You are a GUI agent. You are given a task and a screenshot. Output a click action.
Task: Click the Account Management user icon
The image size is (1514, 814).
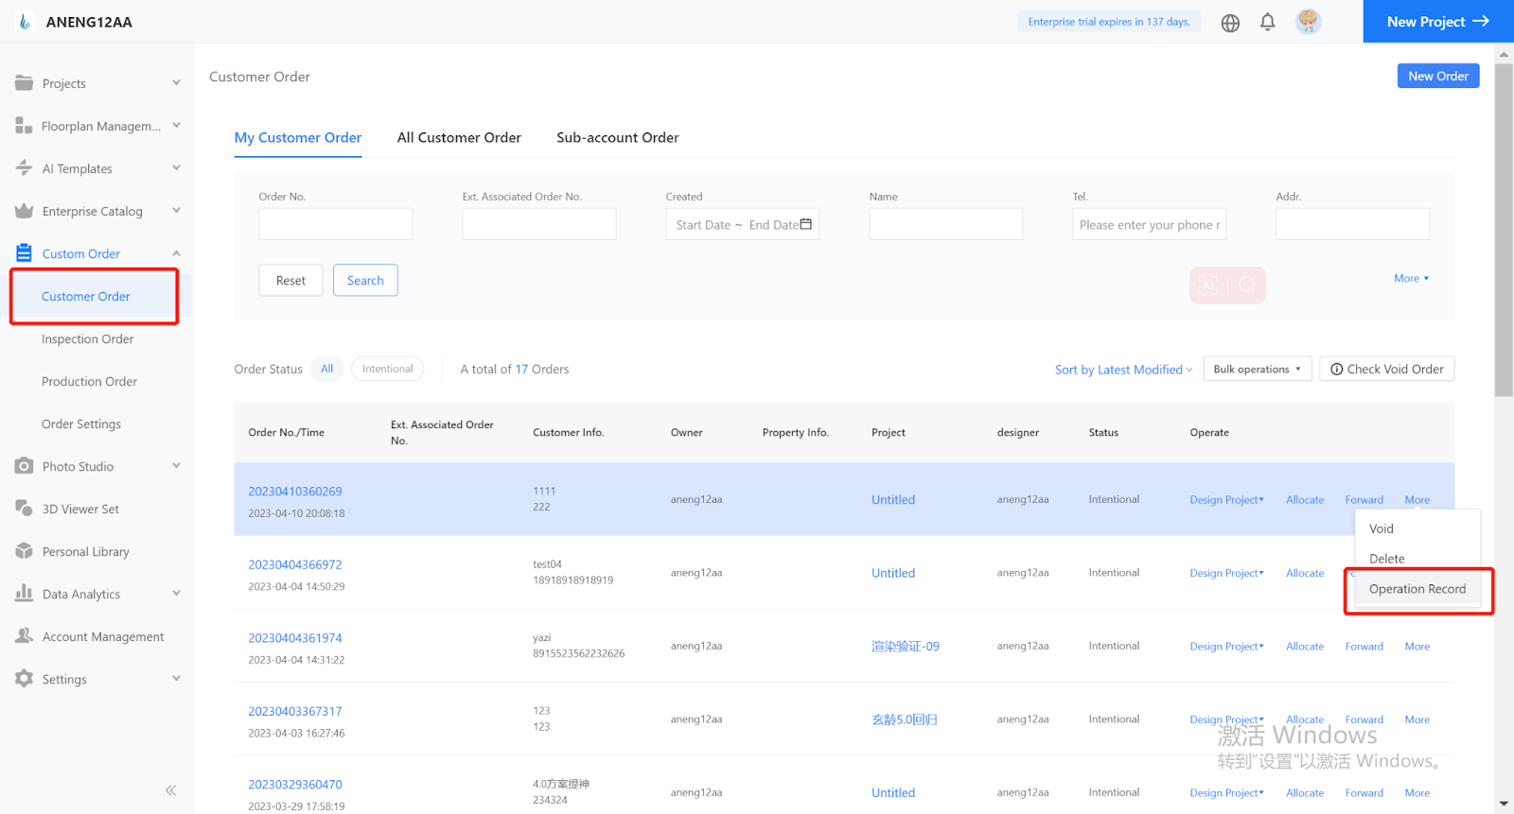click(x=24, y=636)
